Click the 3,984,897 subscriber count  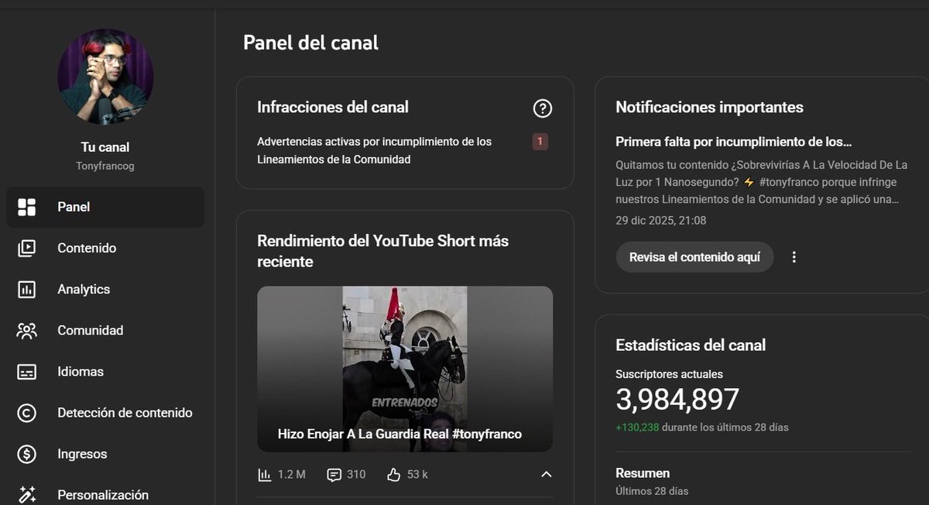click(x=677, y=400)
